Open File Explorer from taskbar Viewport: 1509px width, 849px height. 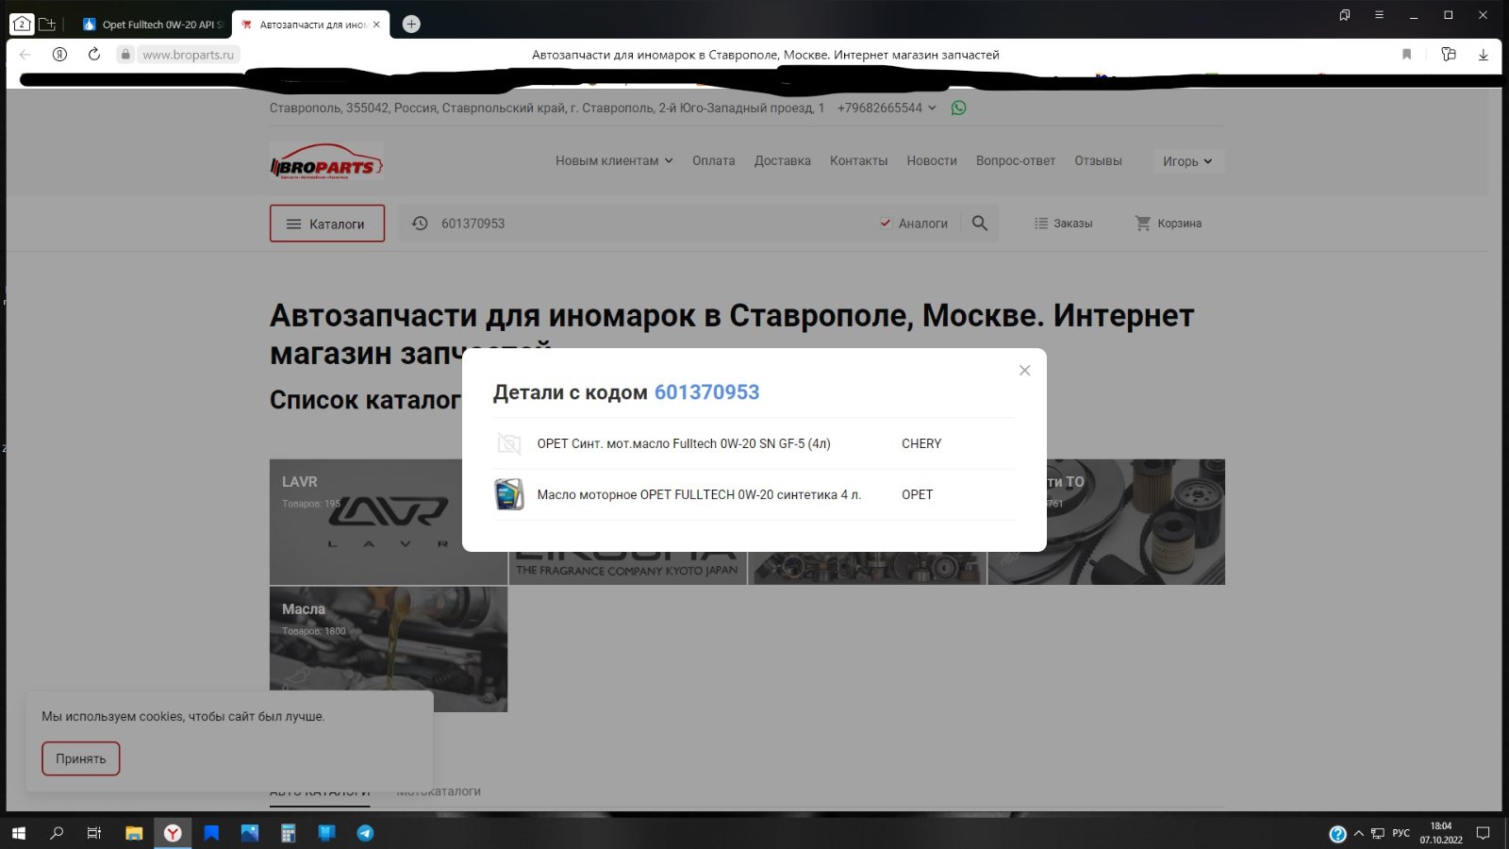tap(134, 833)
